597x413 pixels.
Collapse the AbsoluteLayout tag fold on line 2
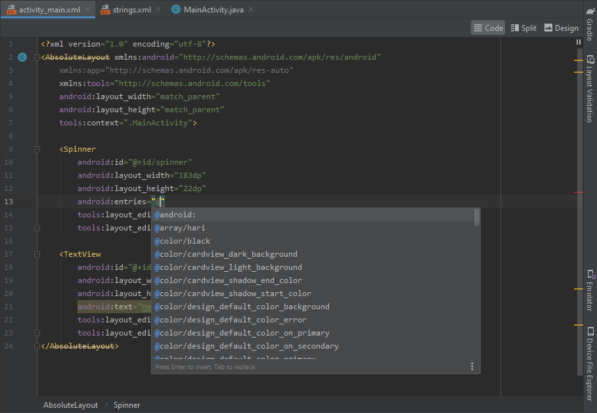[37, 57]
